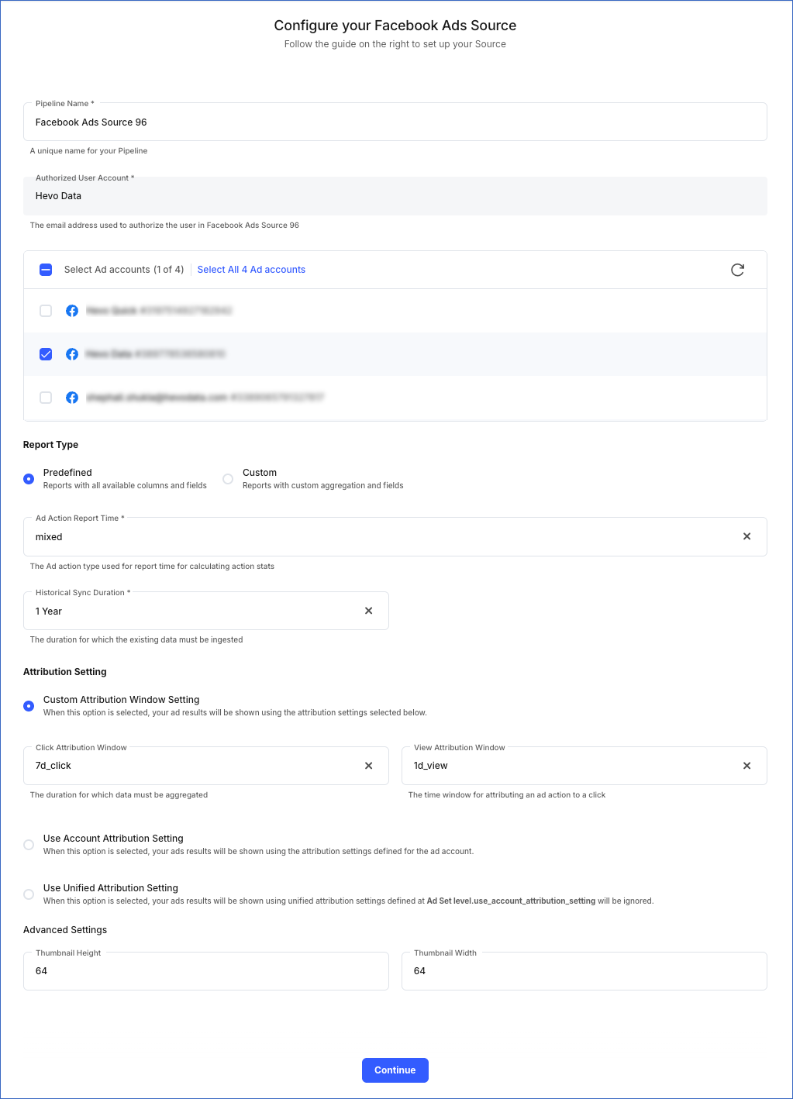
Task: Open the Historical Sync Duration dropdown
Action: tap(194, 611)
